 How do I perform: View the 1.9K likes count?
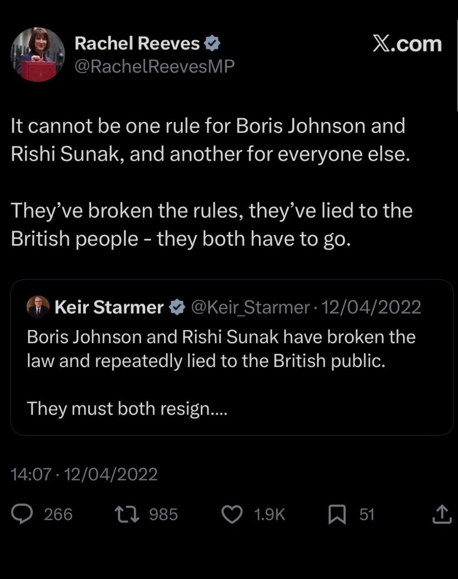point(269,514)
